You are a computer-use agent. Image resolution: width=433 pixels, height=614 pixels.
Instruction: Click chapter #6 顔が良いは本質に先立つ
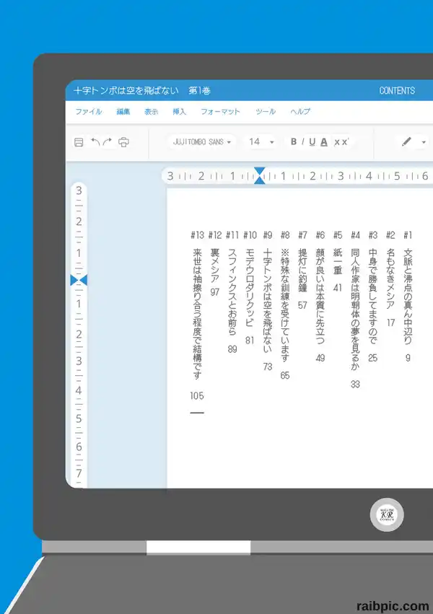(320, 297)
